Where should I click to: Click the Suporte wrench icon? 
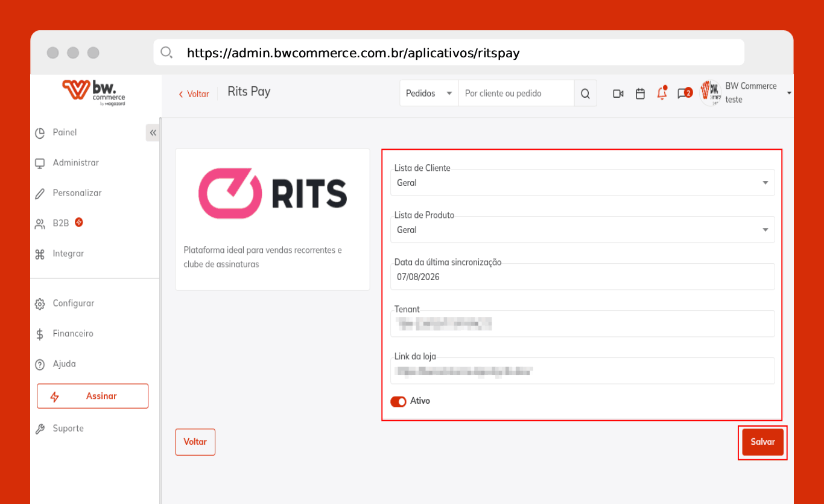(40, 429)
